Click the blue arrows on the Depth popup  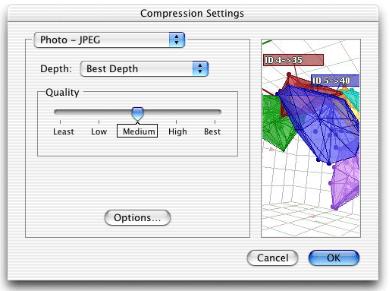tap(200, 68)
